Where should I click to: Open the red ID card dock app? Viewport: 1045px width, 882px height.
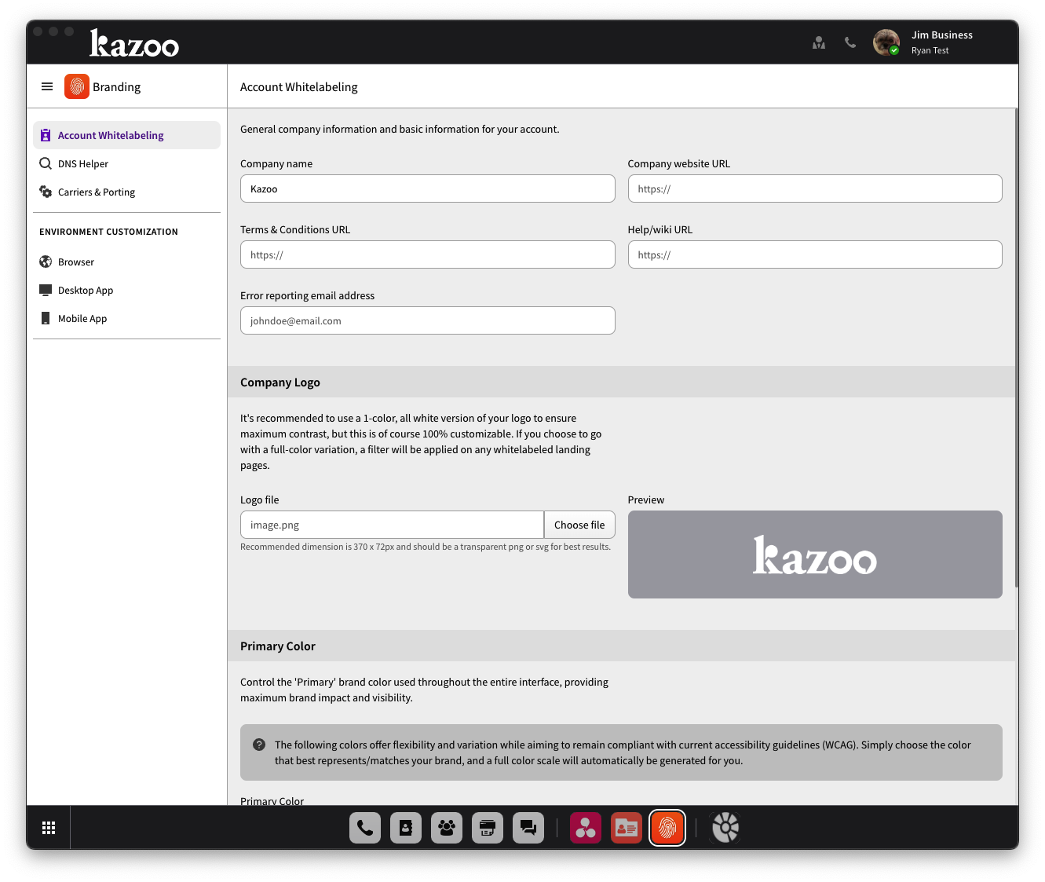pyautogui.click(x=627, y=828)
